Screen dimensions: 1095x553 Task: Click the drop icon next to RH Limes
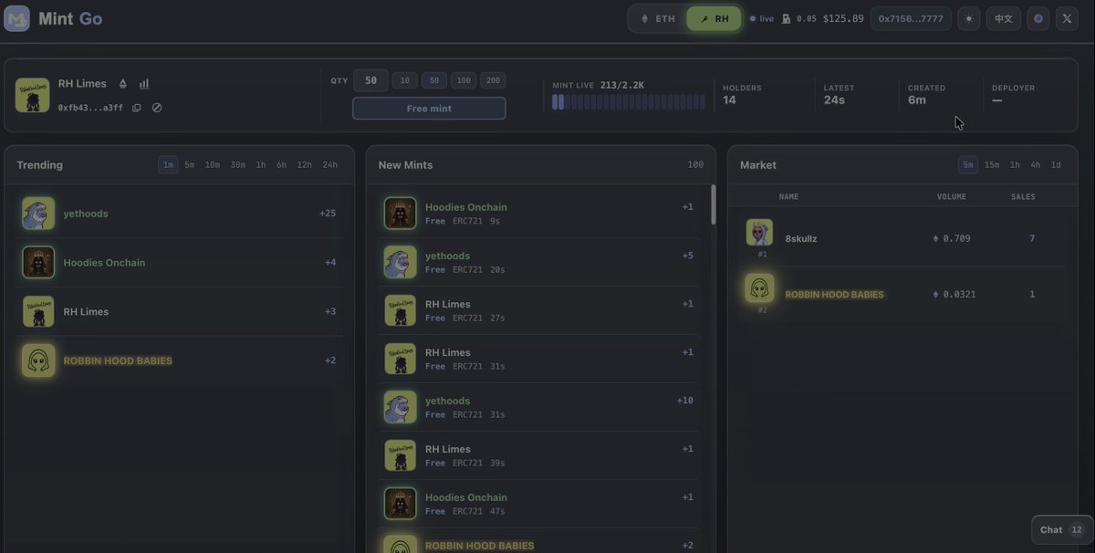(x=123, y=84)
